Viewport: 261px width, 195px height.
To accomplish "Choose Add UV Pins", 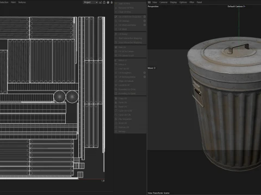I will click(x=130, y=3).
